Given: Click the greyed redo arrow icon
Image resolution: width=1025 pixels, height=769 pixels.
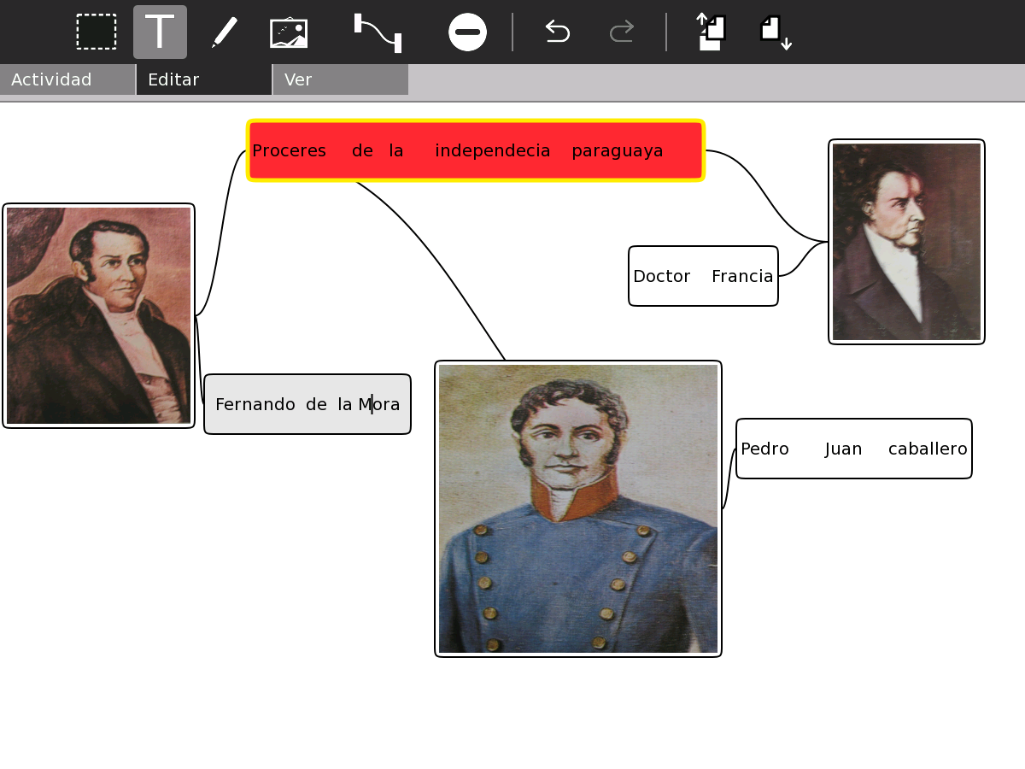Looking at the screenshot, I should [x=621, y=32].
